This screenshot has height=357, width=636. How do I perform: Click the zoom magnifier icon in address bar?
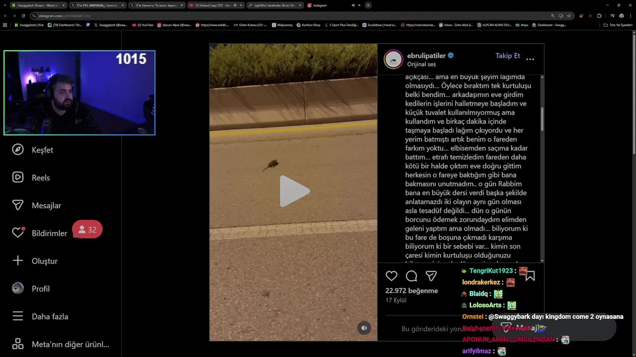[553, 15]
